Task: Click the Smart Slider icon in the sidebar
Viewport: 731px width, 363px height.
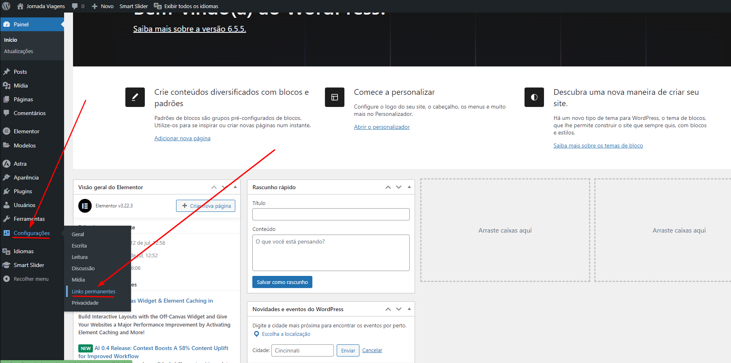Action: pyautogui.click(x=6, y=265)
